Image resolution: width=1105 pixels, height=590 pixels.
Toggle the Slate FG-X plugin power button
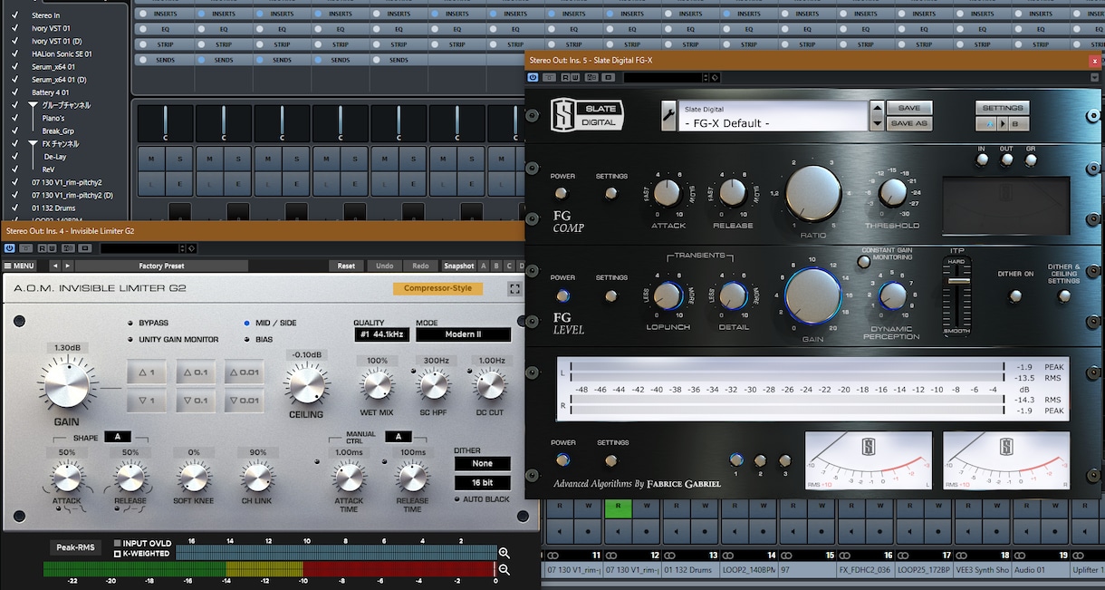(x=533, y=78)
